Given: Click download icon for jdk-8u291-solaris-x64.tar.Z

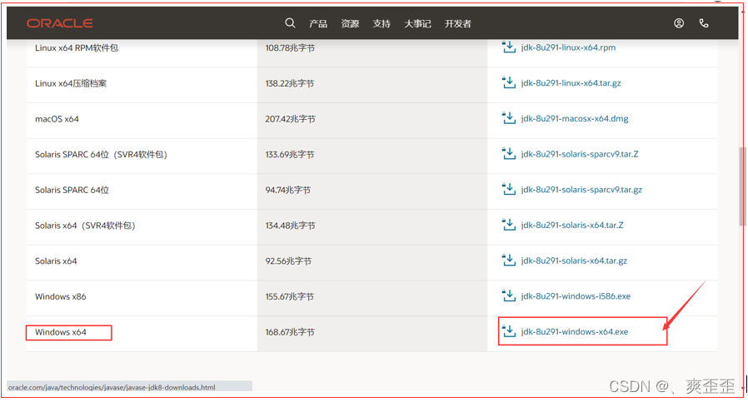Looking at the screenshot, I should tap(509, 225).
